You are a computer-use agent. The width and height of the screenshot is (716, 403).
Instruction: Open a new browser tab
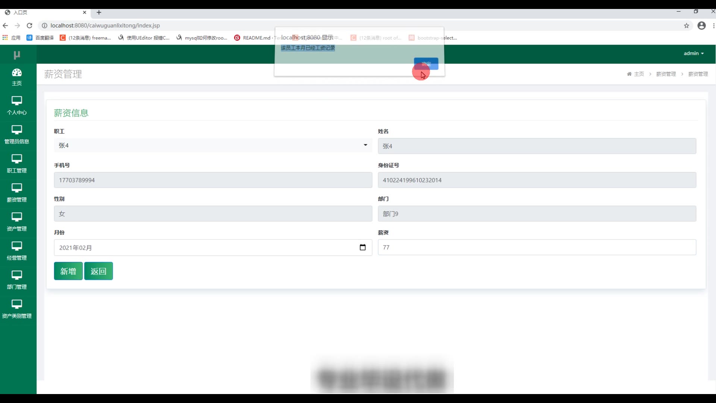(x=99, y=12)
